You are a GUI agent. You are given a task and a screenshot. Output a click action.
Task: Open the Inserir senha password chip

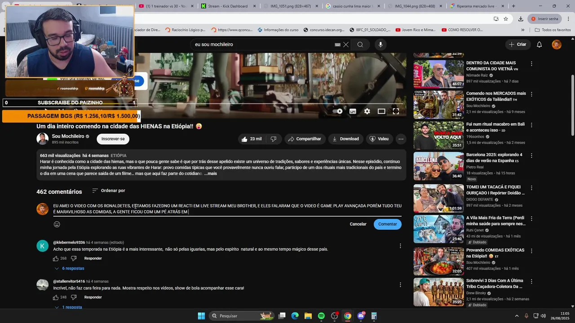(544, 19)
